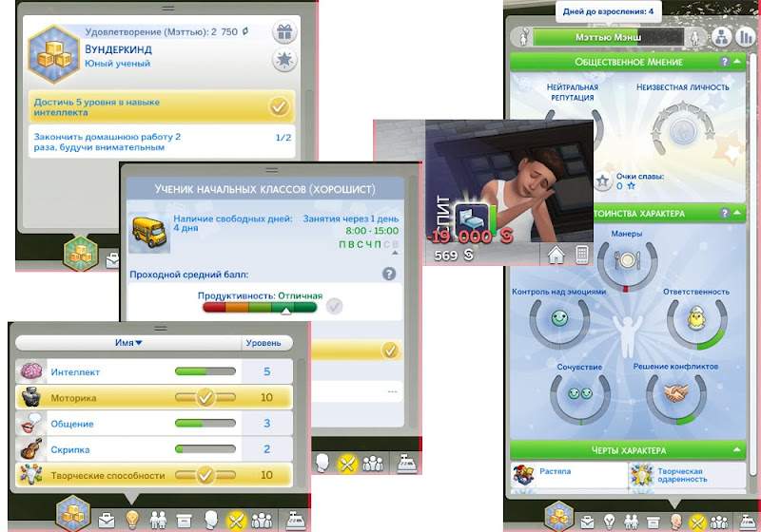Select the Скрипка skill row

click(x=154, y=449)
